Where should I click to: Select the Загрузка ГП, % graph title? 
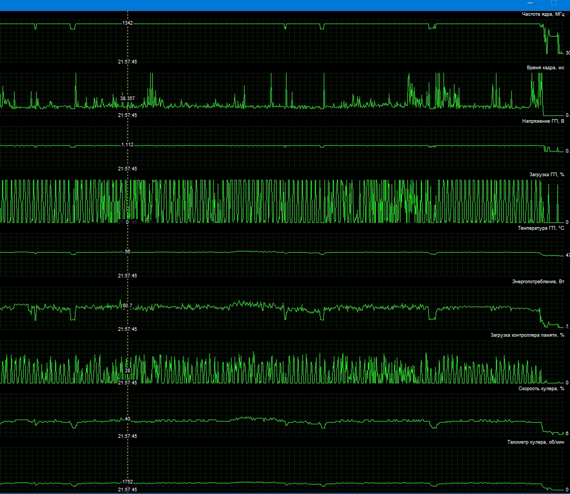pos(547,175)
